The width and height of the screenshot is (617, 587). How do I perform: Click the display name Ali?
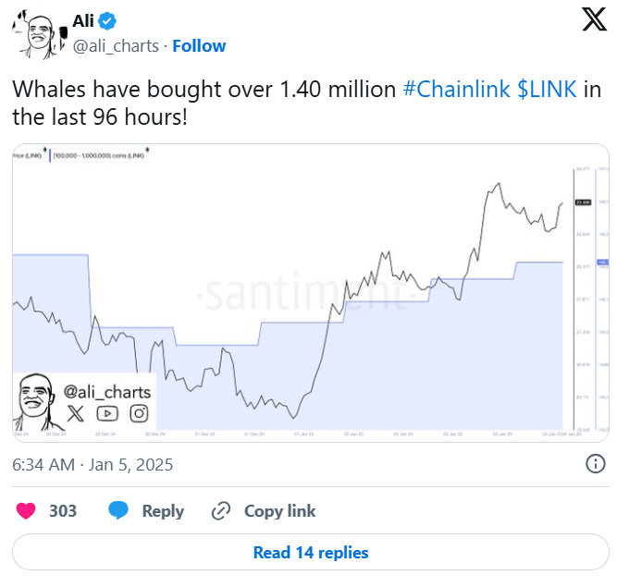click(84, 21)
